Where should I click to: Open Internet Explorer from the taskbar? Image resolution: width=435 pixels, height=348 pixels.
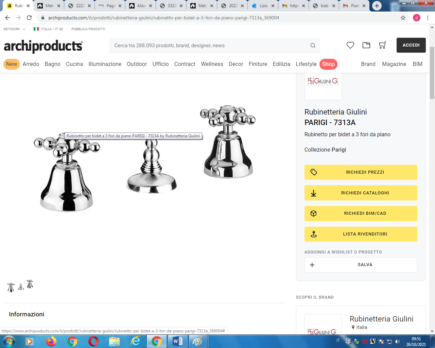tap(136, 341)
